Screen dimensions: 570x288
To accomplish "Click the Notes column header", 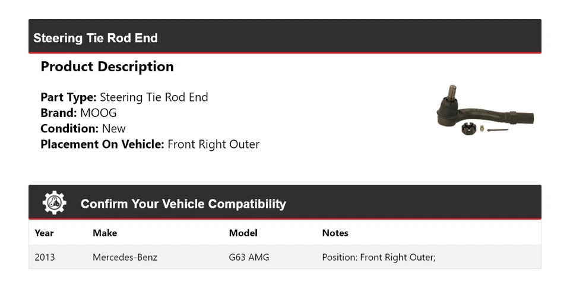I will click(335, 233).
